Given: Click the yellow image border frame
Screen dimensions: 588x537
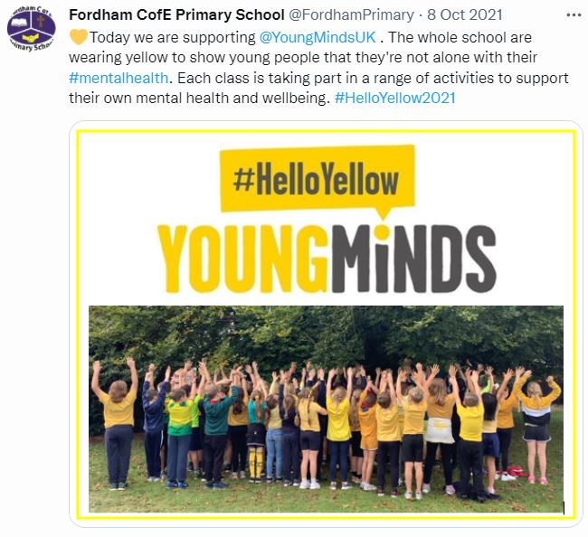Looking at the screenshot, I should point(326,131).
